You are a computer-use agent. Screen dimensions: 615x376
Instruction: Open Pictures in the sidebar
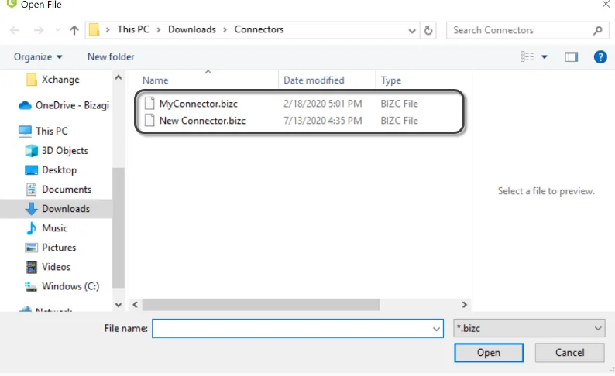pos(59,248)
